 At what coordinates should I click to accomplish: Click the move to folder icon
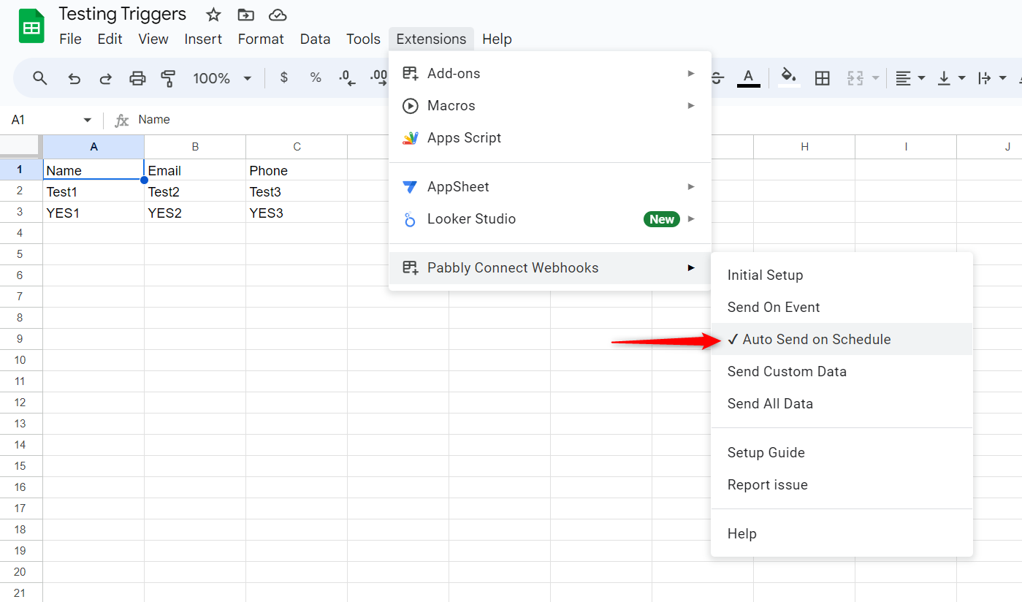(246, 15)
